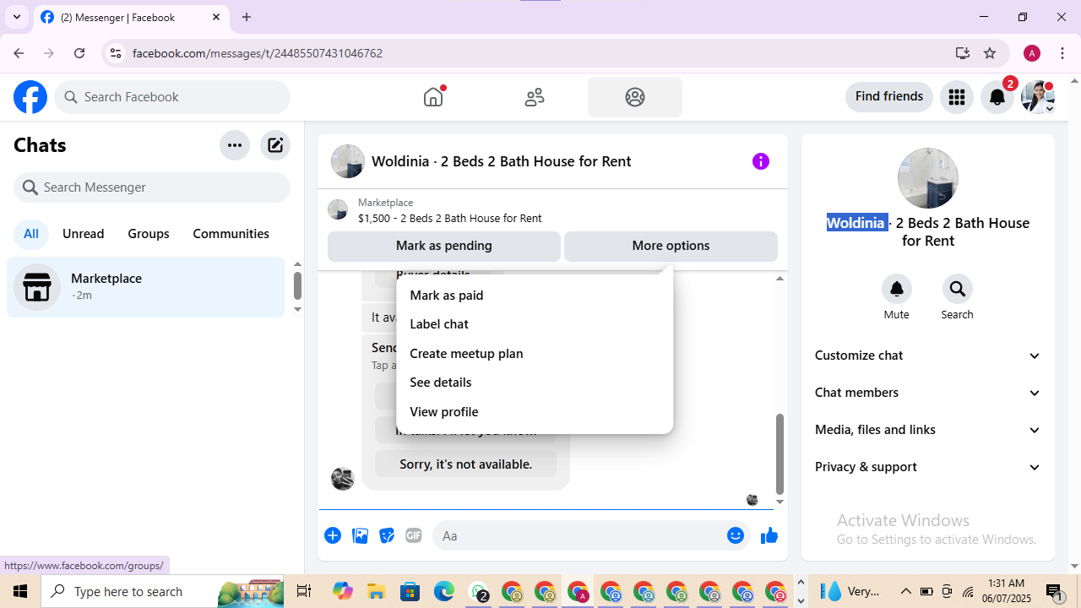The height and width of the screenshot is (608, 1081).
Task: Expand Media, files and links section
Action: 928,430
